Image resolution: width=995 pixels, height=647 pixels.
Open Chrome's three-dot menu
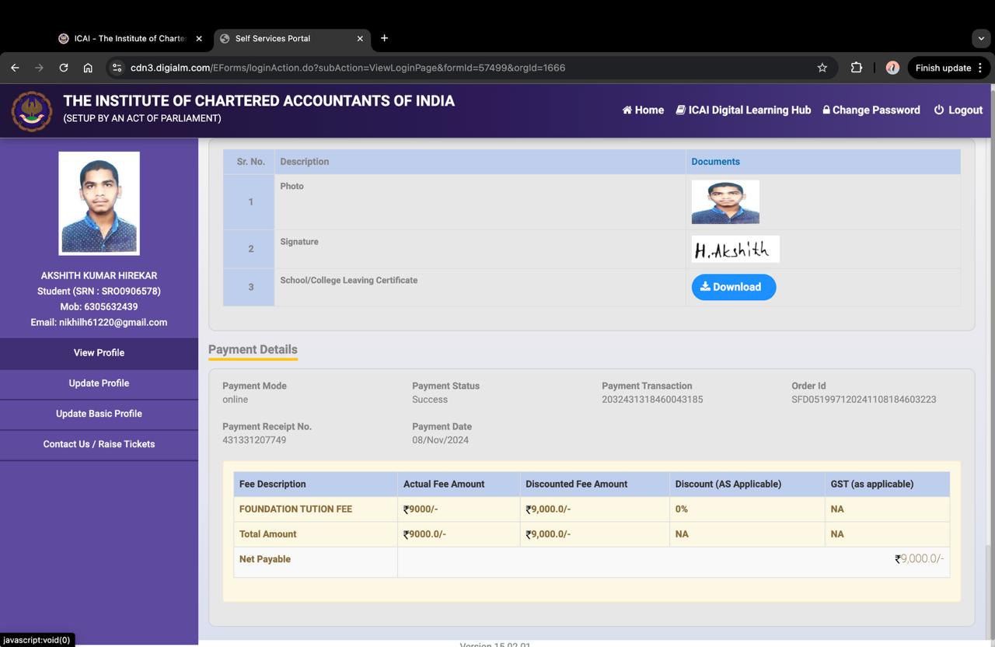tap(980, 68)
